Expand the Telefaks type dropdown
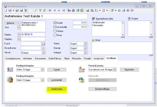The image size is (157, 107). 19,39
